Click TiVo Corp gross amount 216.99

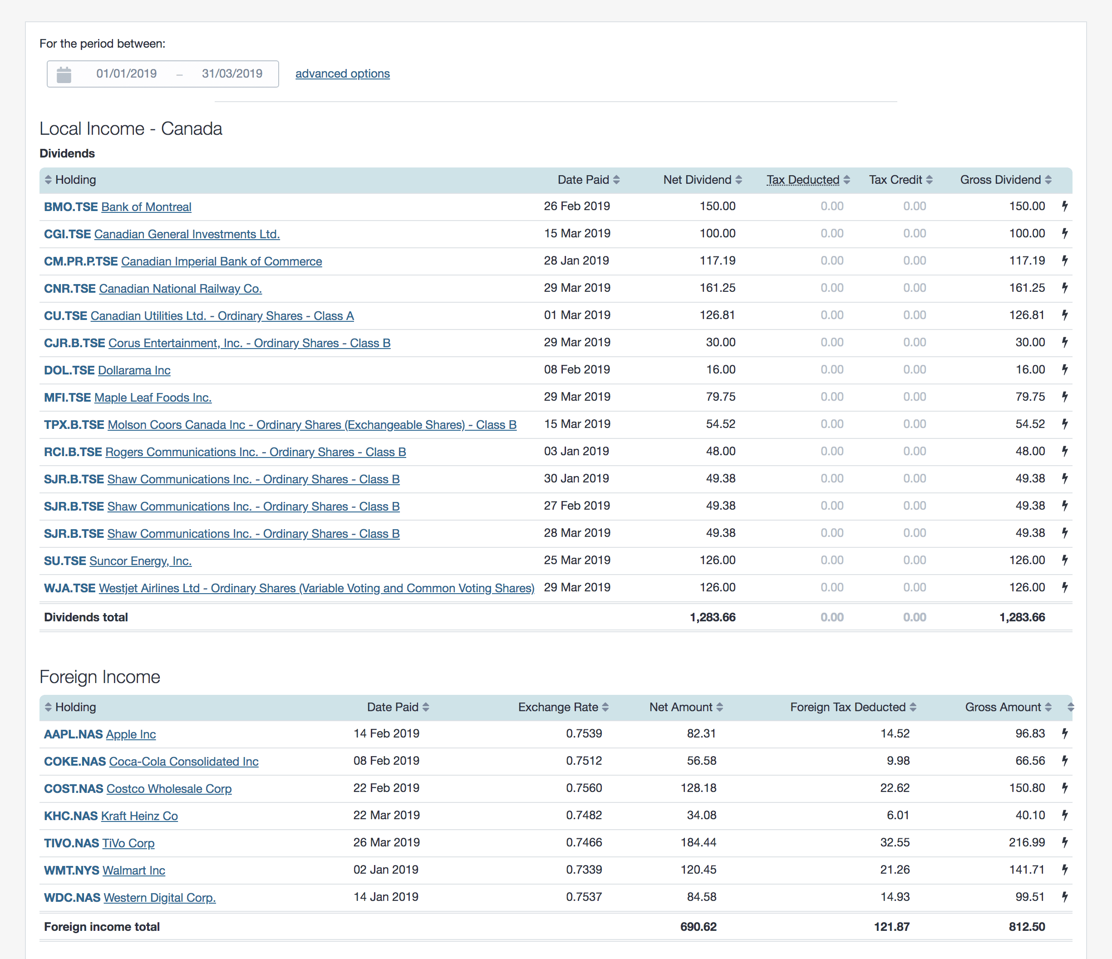click(1027, 842)
